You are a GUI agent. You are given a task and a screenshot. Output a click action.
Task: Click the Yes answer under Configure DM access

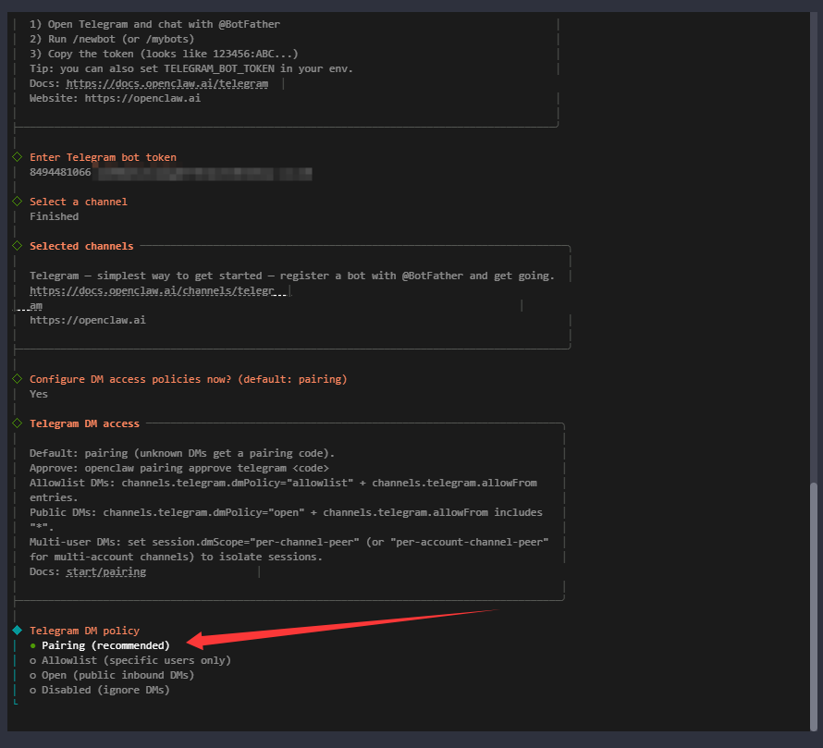click(39, 394)
